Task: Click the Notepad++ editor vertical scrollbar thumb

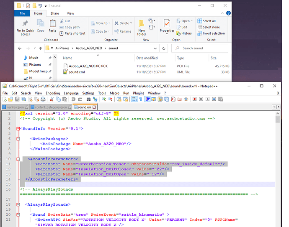Action: pyautogui.click(x=278, y=120)
